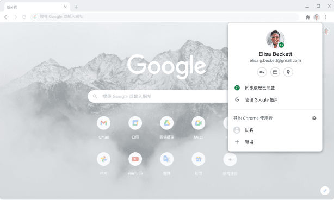The height and width of the screenshot is (200, 334).
Task: Click the magnifier icon in search box
Action: [95, 96]
